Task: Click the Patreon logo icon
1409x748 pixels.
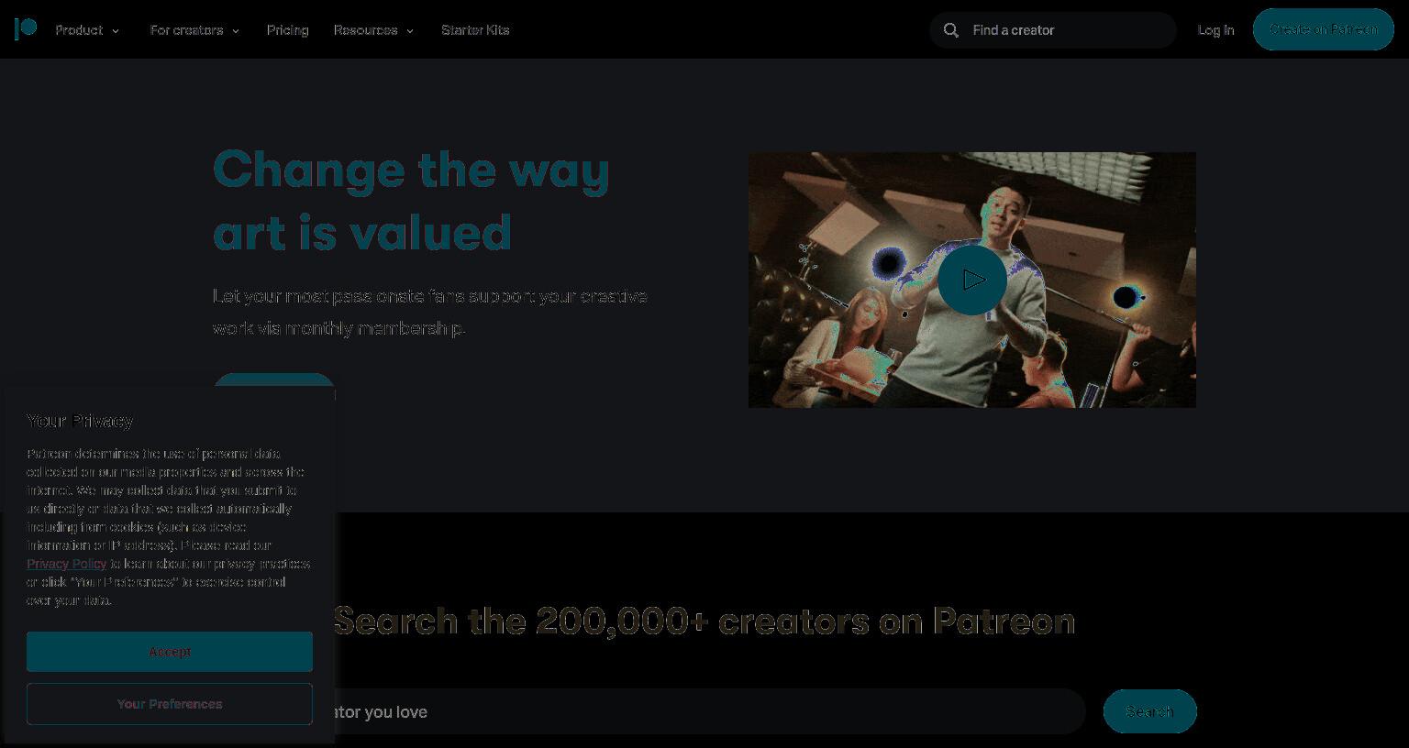Action: (x=26, y=29)
